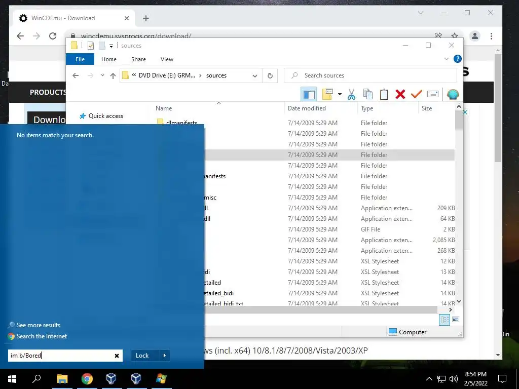The image size is (519, 389).
Task: Click scroll-right arrow of file list
Action: [x=450, y=309]
